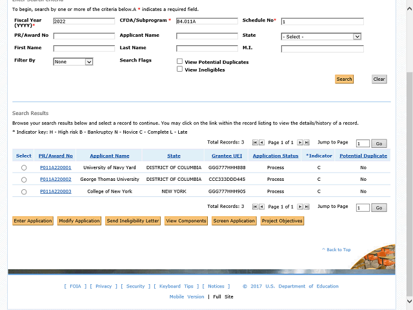Sort by Grantee UEI column
Screen dimensions: 413x310
pyautogui.click(x=227, y=156)
